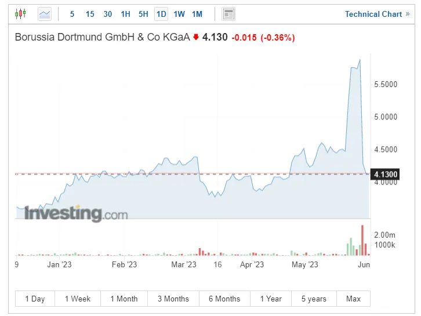Open the Technical Chart link
The height and width of the screenshot is (316, 421).
point(378,14)
